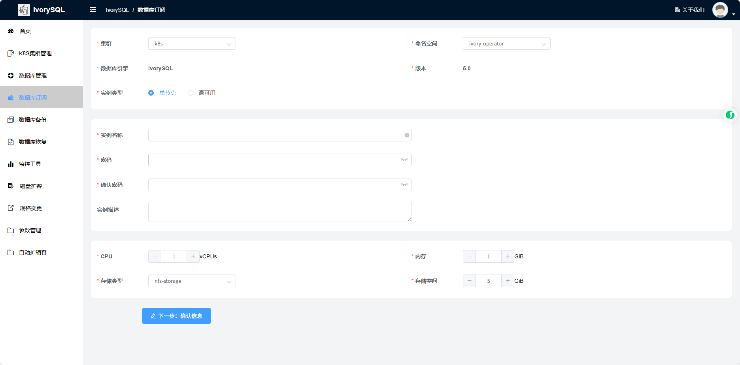Open 数据库备份 sidebar menu item

pyautogui.click(x=33, y=120)
